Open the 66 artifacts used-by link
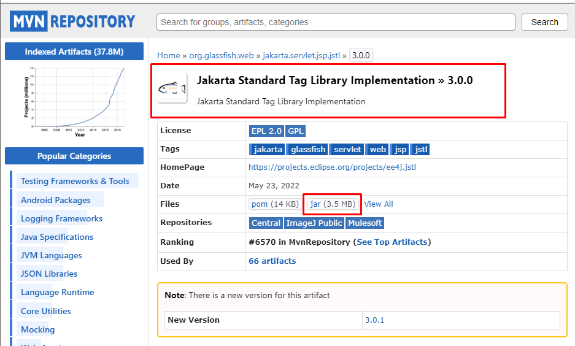Image resolution: width=575 pixels, height=346 pixels. 272,261
